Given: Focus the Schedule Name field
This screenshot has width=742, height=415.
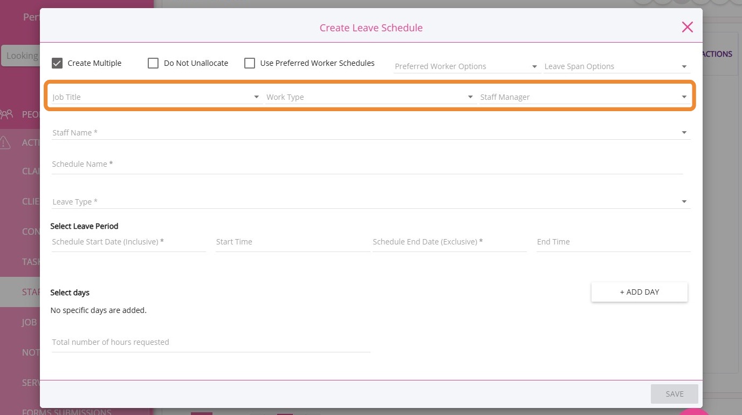Looking at the screenshot, I should coord(367,164).
